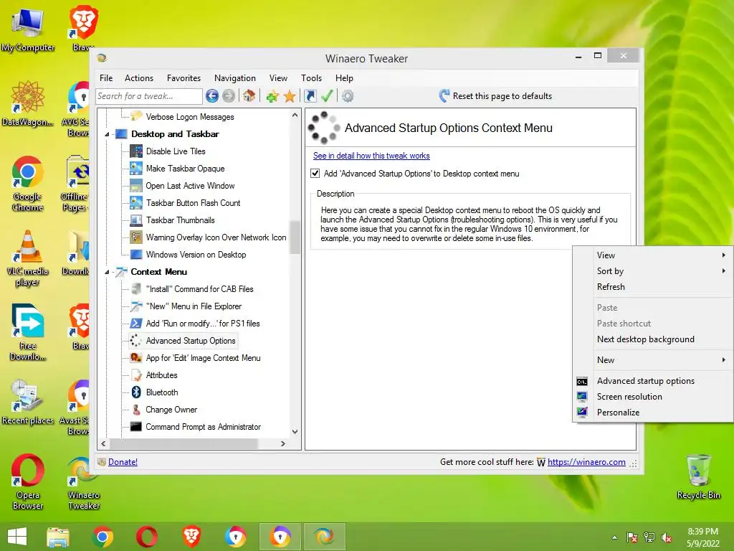Expand the New submenu arrow

coord(724,360)
